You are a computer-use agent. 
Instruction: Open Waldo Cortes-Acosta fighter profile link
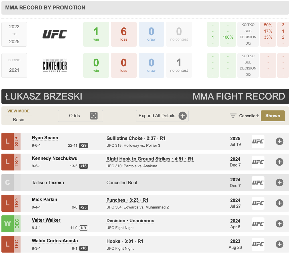55,241
